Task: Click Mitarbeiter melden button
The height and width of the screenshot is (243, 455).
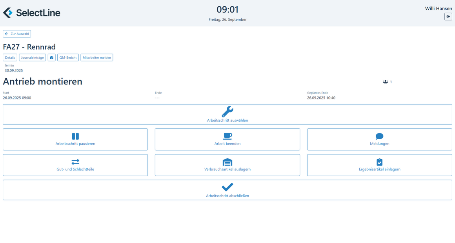Action: 96,58
